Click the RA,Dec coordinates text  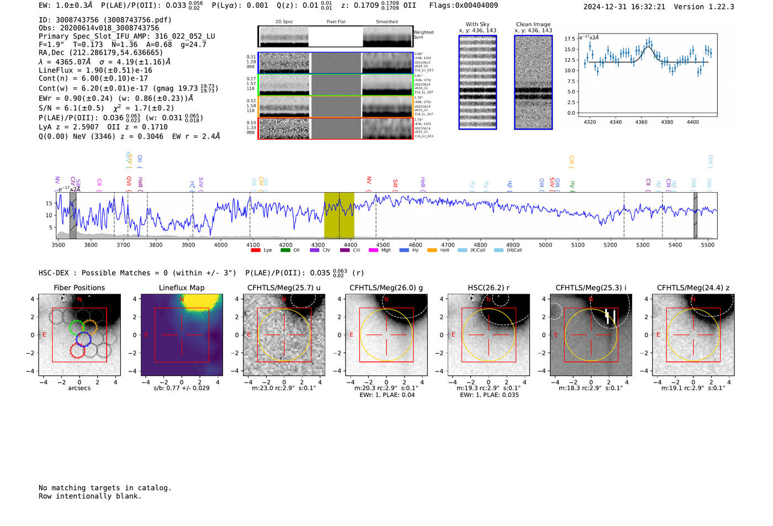pos(101,53)
